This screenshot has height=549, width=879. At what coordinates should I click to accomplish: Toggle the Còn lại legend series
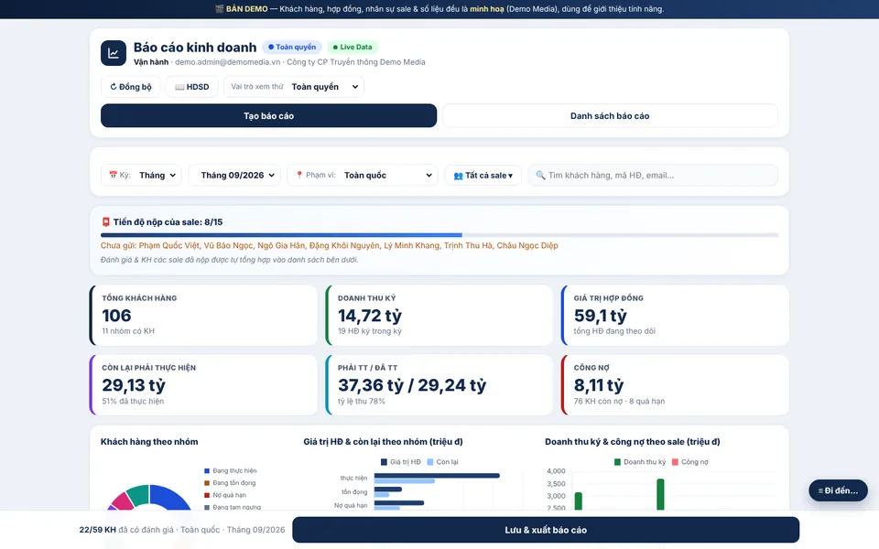[442, 462]
